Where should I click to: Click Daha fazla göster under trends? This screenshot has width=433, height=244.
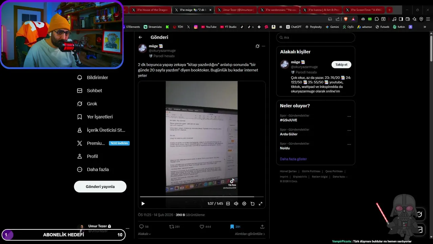coord(293,159)
